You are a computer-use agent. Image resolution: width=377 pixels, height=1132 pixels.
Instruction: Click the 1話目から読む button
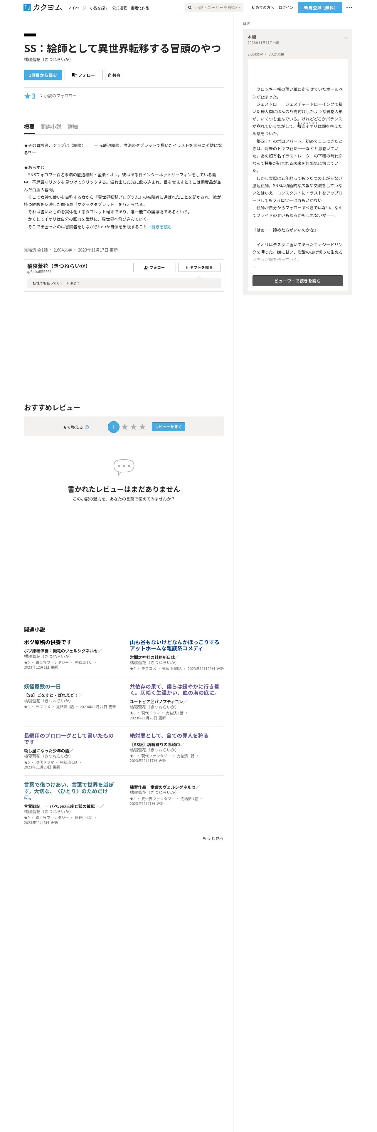click(43, 75)
